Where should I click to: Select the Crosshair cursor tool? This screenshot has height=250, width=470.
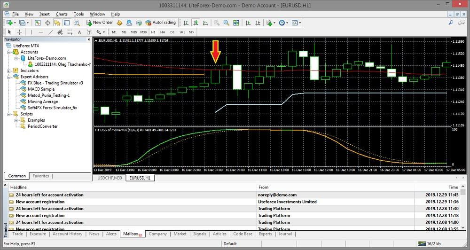pos(20,32)
